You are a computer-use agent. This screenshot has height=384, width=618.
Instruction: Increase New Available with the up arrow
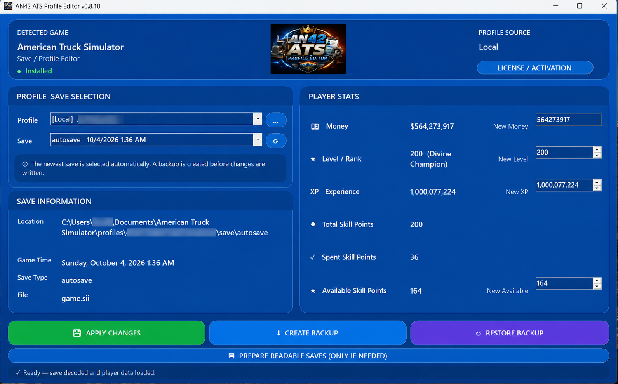(x=597, y=281)
